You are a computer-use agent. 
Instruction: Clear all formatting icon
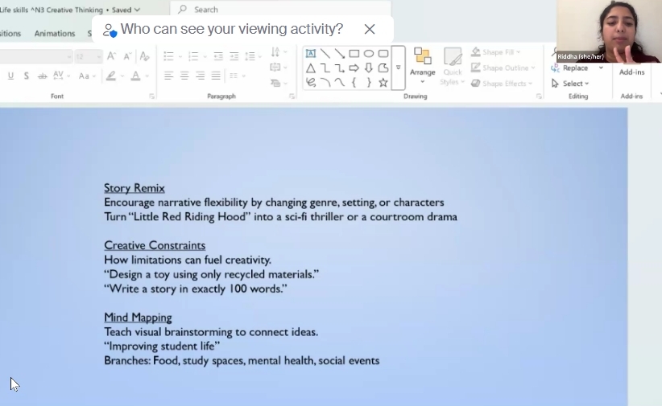(x=144, y=56)
